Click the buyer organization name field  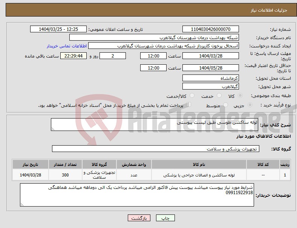pyautogui.click(x=154, y=37)
